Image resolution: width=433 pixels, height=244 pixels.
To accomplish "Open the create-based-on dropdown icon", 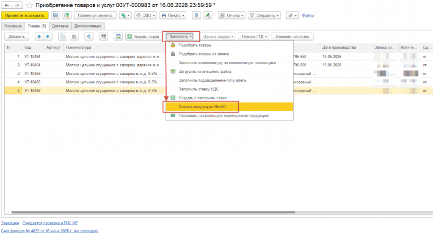I will coord(125,16).
